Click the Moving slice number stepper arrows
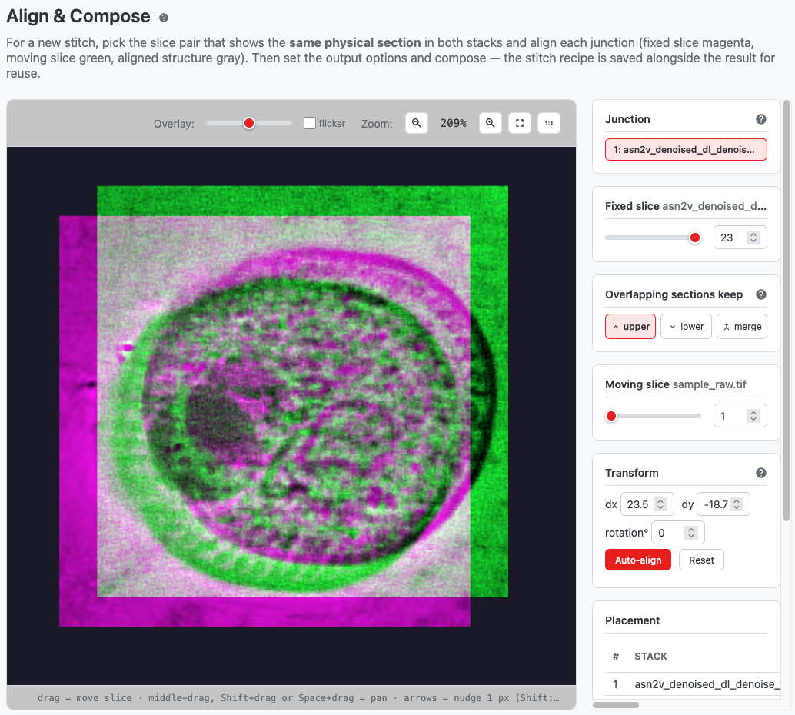Screen dimensions: 795x715 point(753,417)
